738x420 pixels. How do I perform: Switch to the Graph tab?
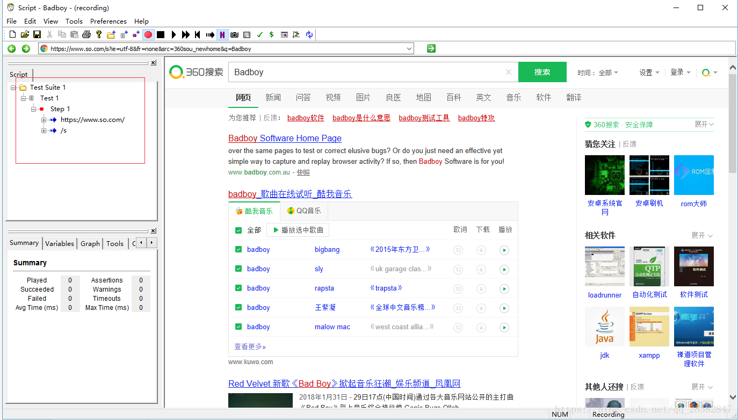pos(90,243)
